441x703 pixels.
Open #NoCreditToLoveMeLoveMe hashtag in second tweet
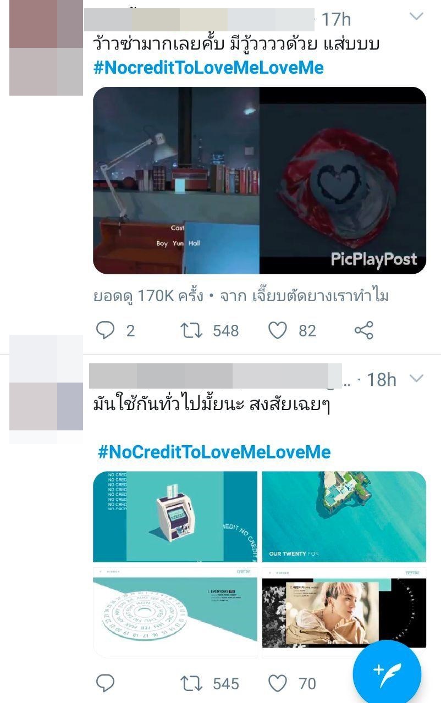pos(214,452)
